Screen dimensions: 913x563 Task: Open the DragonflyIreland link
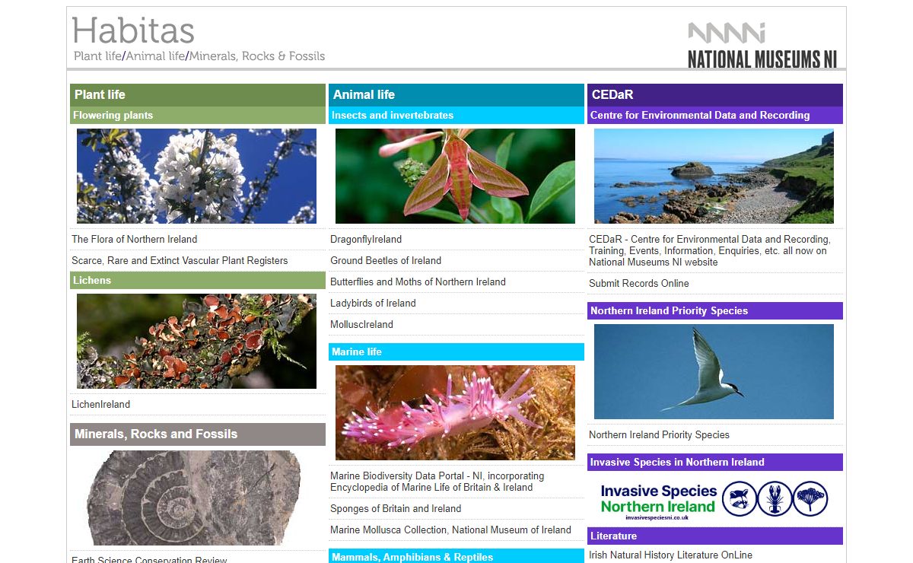(366, 239)
